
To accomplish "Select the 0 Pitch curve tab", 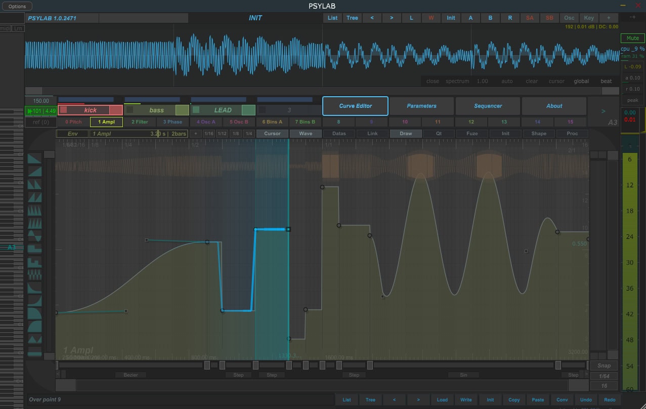I will point(73,122).
